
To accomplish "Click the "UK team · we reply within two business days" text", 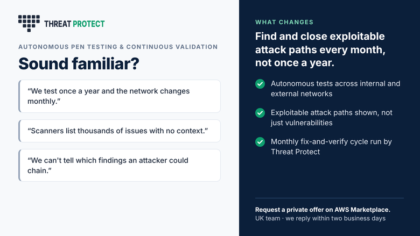I will coord(320,218).
